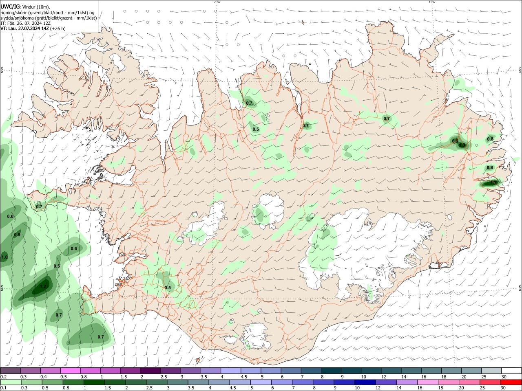
Task: Click the '20W' longitude label
Action: (217, 2)
